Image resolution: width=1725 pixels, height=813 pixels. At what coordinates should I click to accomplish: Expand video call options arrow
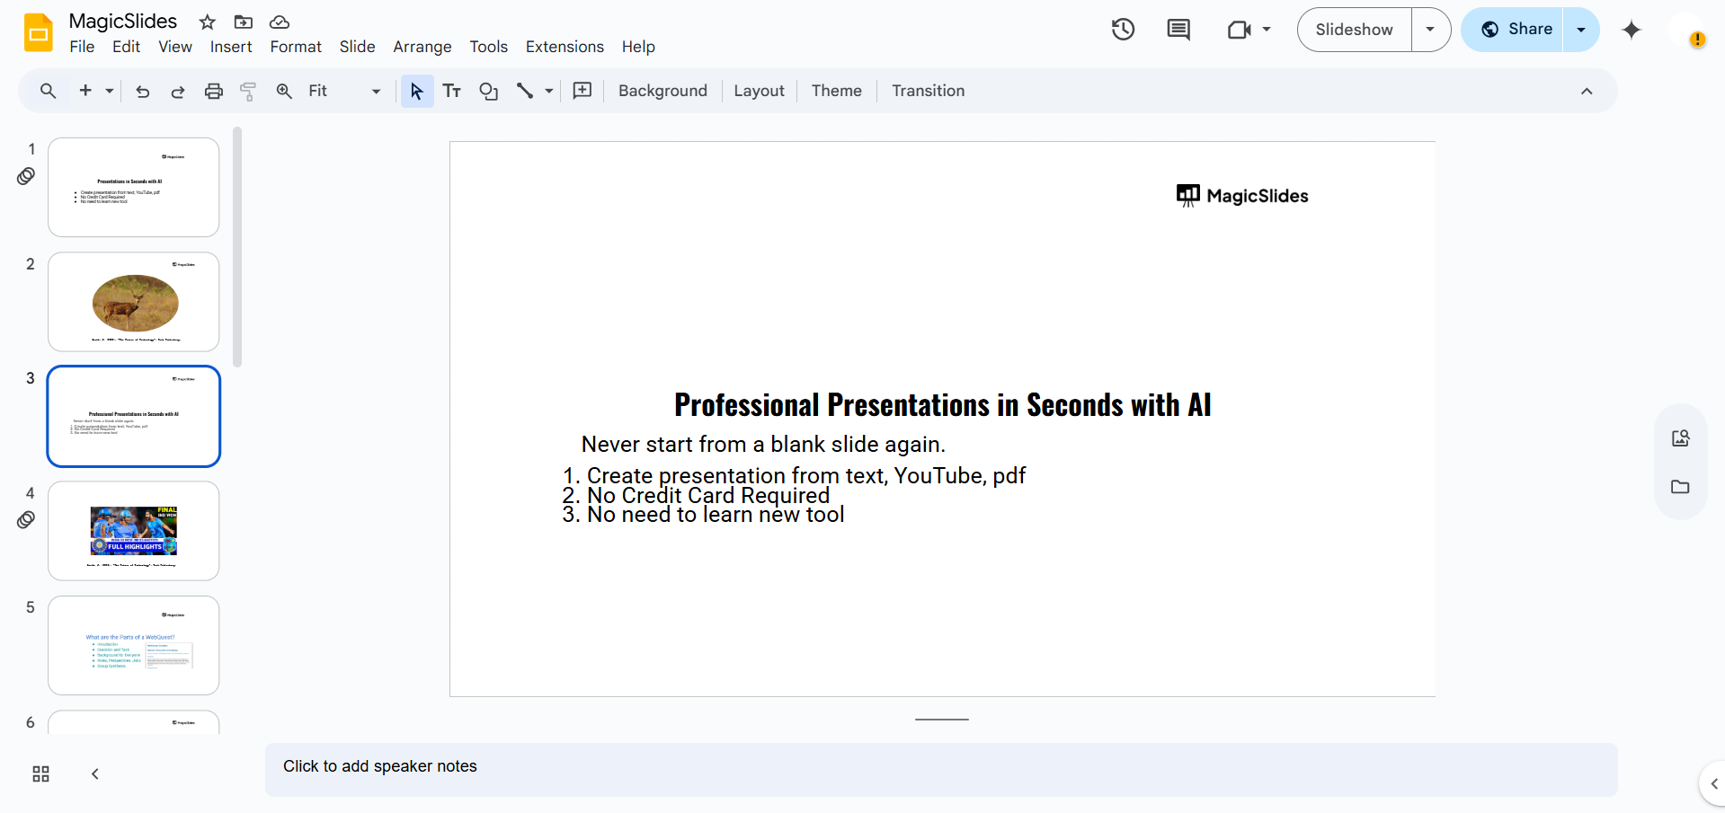tap(1267, 30)
